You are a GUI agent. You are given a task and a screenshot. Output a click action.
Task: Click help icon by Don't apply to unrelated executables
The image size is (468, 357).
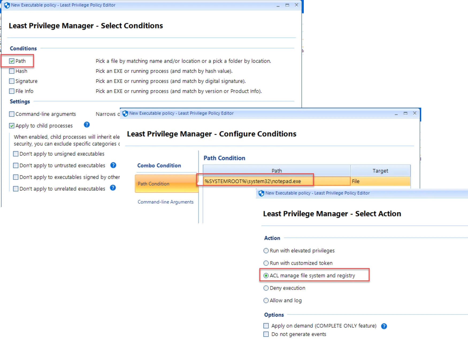tap(113, 188)
